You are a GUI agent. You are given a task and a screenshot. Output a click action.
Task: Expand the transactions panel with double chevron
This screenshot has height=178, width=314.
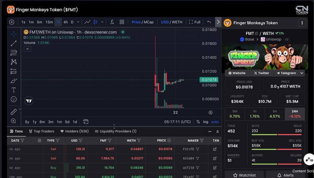coord(217,132)
